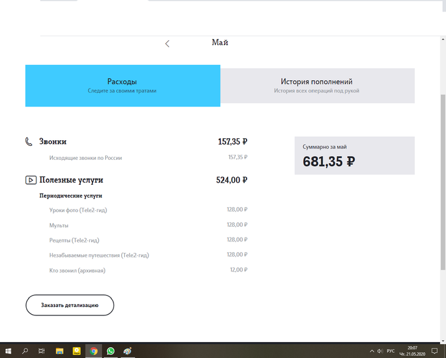
Task: Open the Paint app in taskbar
Action: tap(127, 351)
